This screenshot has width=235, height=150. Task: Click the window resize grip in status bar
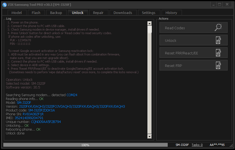click(231, 145)
